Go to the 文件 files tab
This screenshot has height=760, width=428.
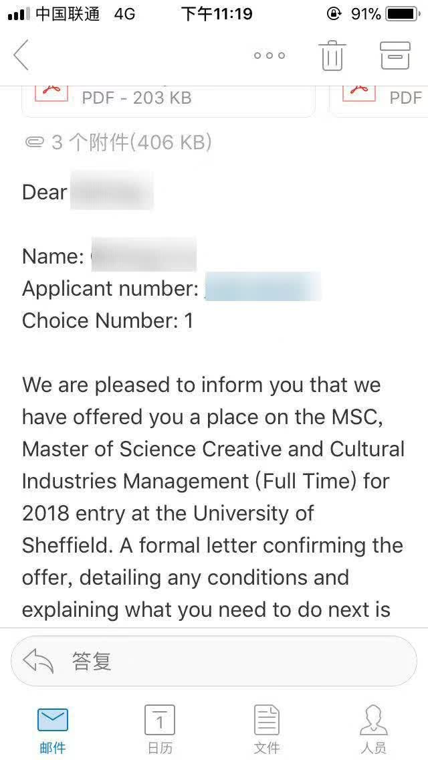267,729
